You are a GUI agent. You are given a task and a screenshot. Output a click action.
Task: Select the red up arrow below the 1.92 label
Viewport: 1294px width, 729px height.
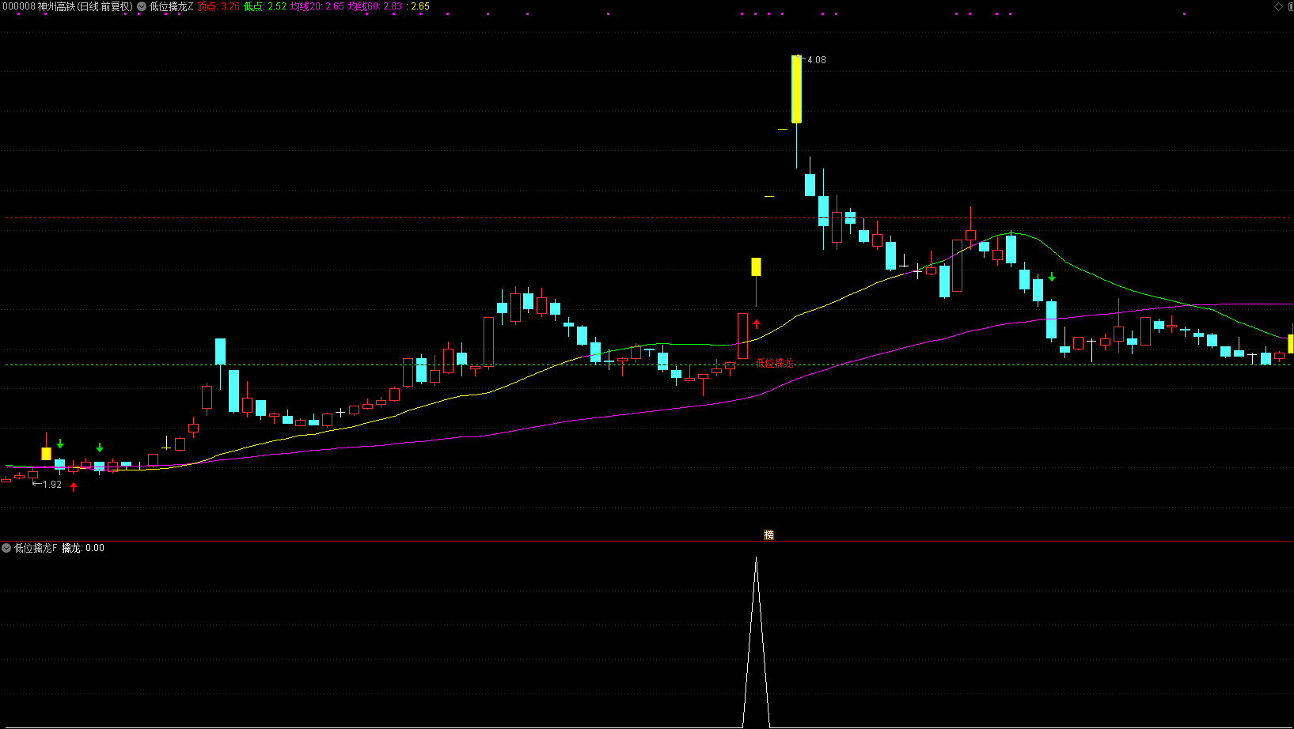(x=74, y=486)
